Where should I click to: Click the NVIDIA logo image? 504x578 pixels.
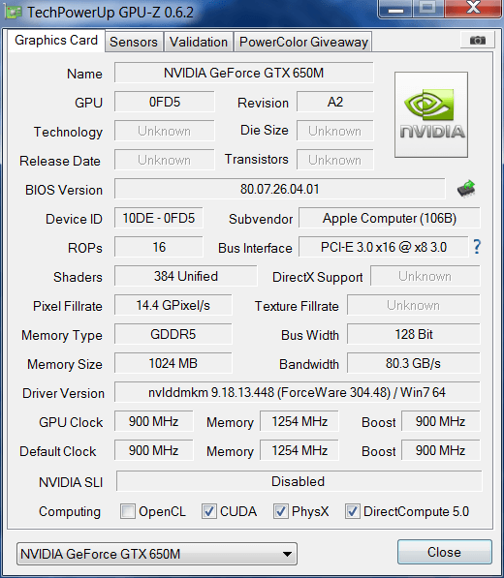[x=431, y=114]
